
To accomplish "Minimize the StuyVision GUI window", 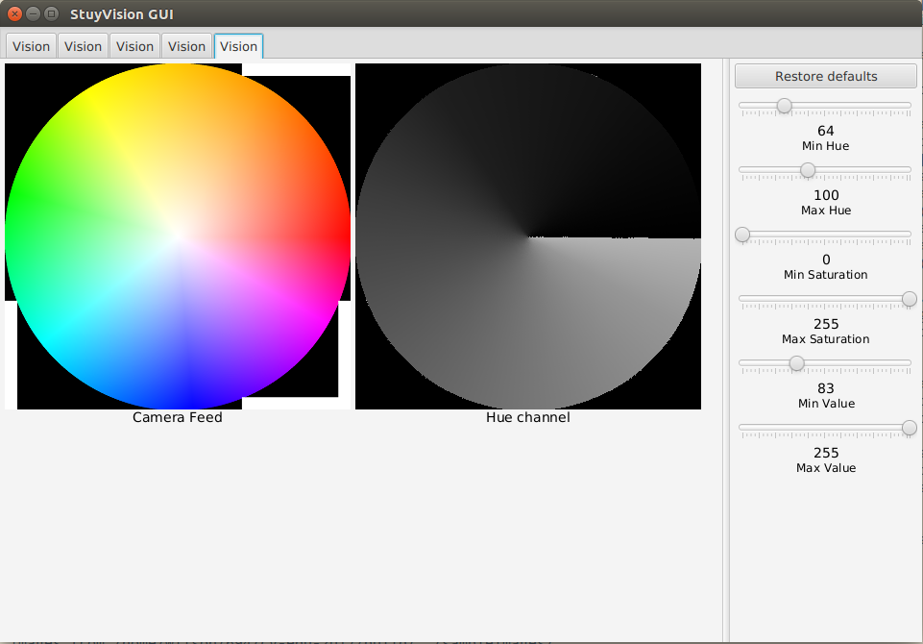I will (x=33, y=13).
